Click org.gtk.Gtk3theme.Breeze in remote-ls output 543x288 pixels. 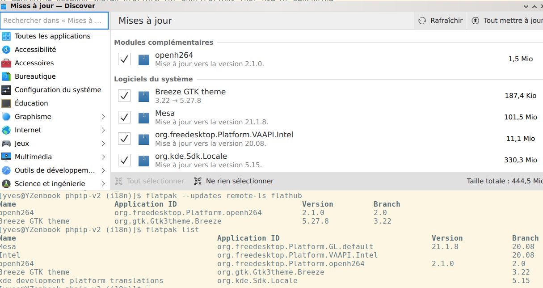[168, 221]
